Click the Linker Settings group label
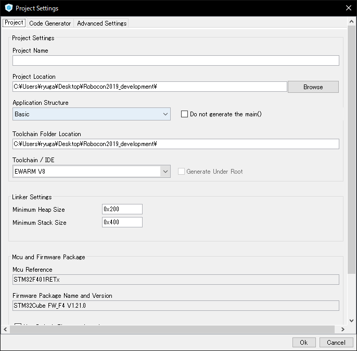 [x=32, y=197]
